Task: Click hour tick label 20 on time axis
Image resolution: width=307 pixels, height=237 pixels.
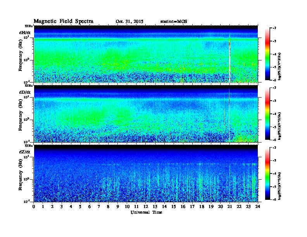Action: [x=221, y=206]
